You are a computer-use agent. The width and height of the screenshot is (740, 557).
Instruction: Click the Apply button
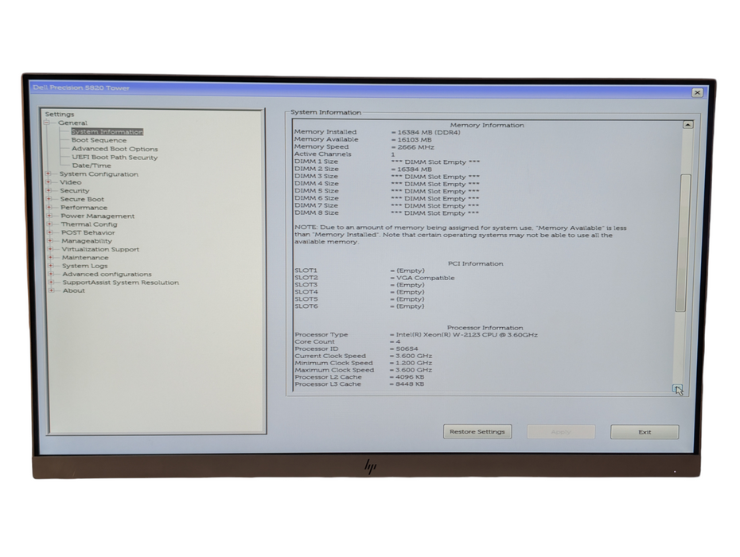(x=561, y=432)
